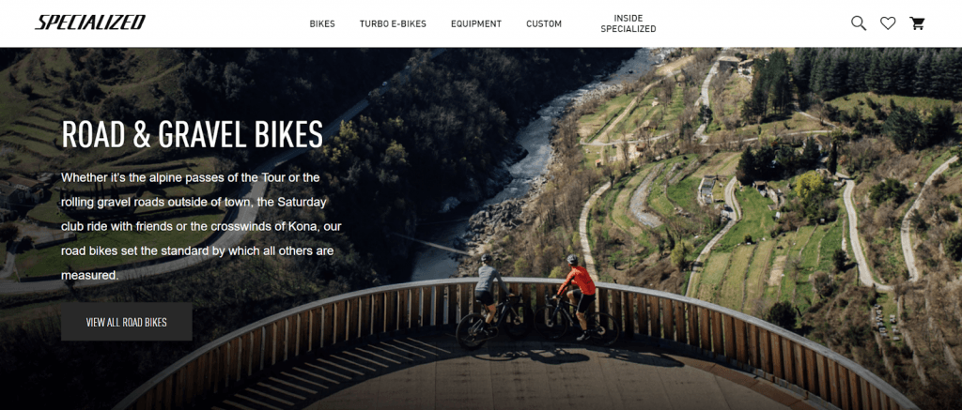
Task: Click the road bikes description paragraph
Action: point(201,226)
